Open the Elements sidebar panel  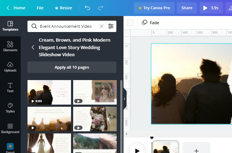tap(10, 46)
